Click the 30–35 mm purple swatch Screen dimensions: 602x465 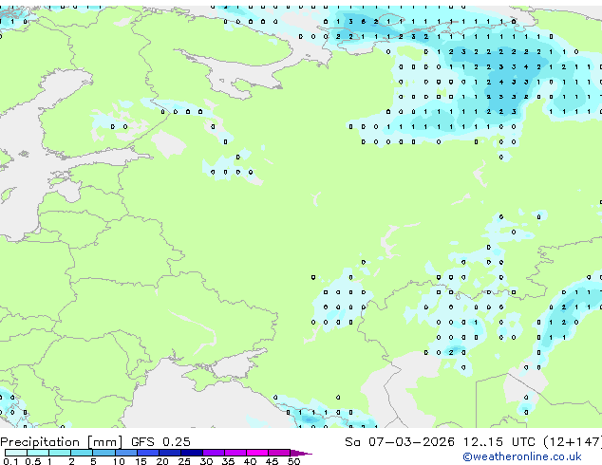click(213, 453)
